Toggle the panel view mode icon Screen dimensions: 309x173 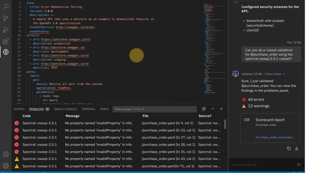(204, 109)
